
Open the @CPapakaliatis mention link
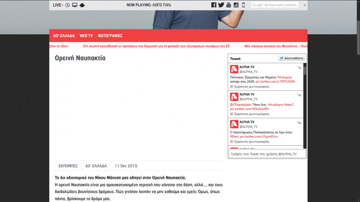241,104
